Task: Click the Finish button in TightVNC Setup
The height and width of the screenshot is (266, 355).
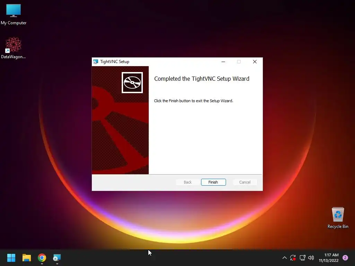Action: [x=213, y=182]
